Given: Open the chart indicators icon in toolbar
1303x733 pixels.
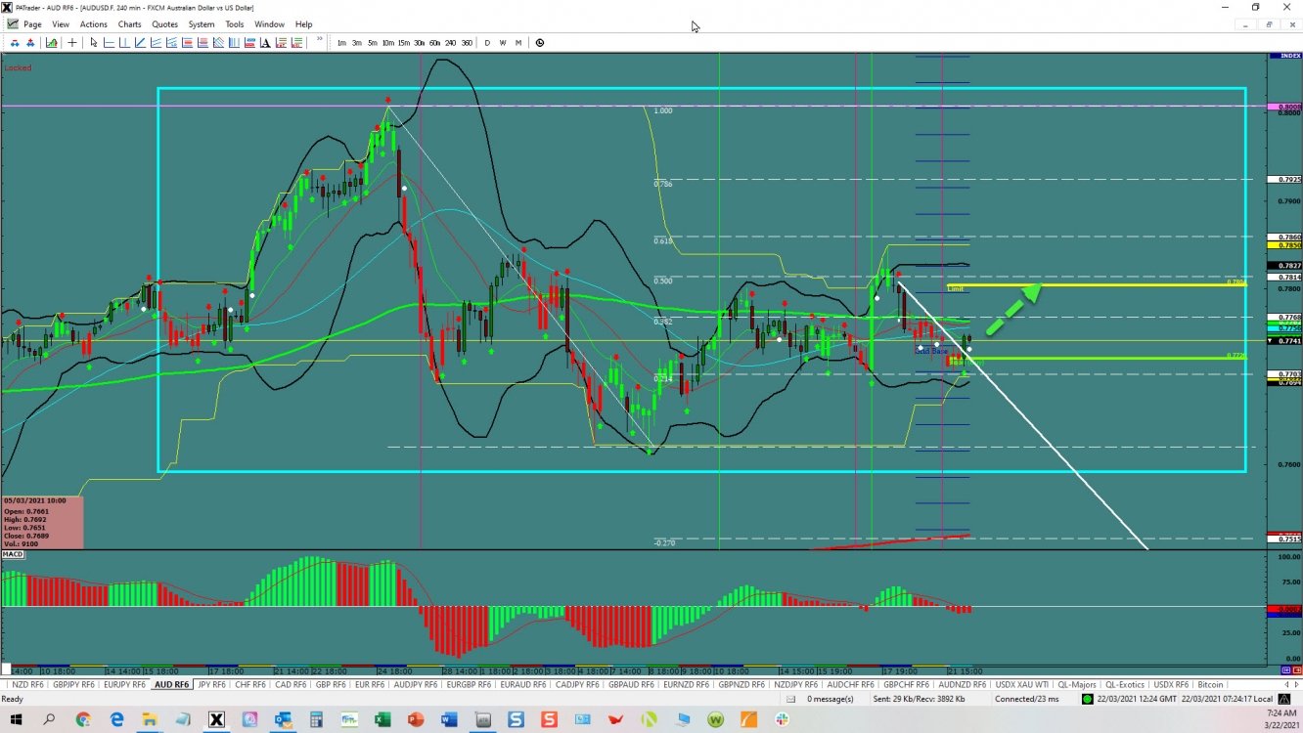Looking at the screenshot, I should pyautogui.click(x=51, y=43).
